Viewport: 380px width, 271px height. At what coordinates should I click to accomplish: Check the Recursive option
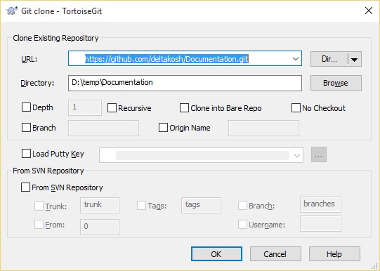[112, 108]
